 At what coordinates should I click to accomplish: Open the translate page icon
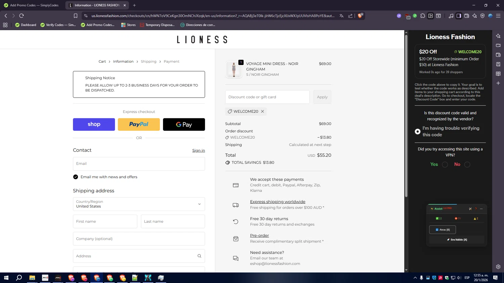point(341,16)
